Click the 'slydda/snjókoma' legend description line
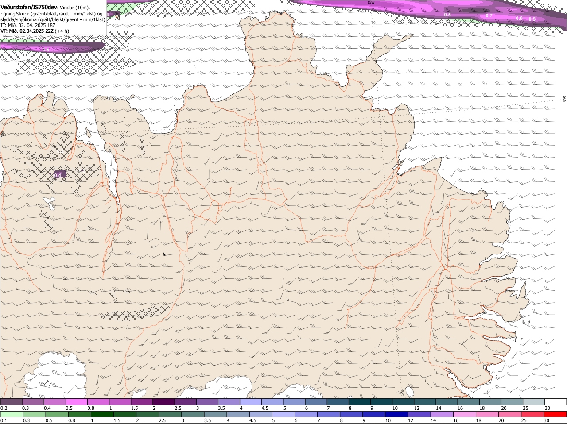 (53, 19)
